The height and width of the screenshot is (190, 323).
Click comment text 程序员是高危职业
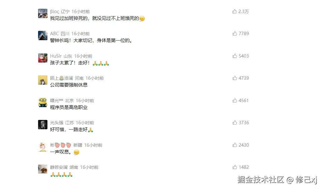[x=69, y=107]
